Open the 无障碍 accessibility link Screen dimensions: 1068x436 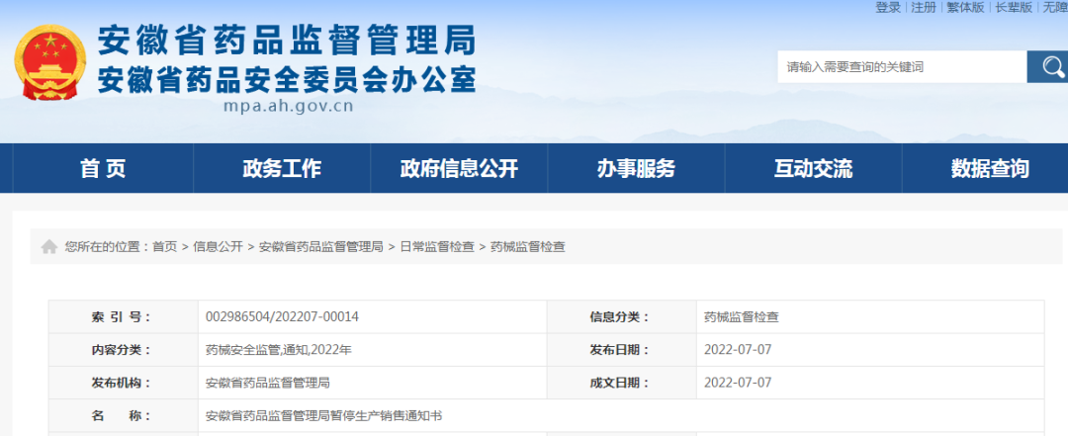[1054, 7]
